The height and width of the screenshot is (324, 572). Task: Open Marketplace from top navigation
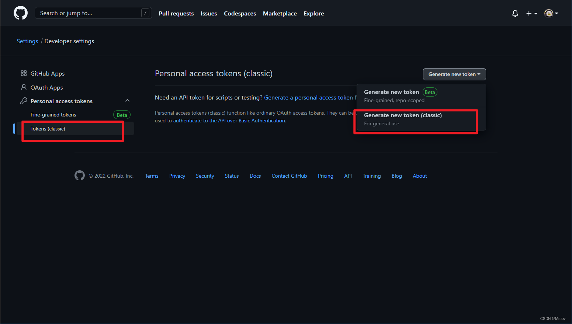click(x=280, y=13)
